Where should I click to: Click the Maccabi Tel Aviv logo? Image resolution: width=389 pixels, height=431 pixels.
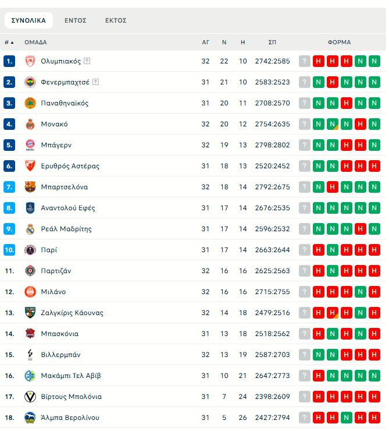click(30, 376)
